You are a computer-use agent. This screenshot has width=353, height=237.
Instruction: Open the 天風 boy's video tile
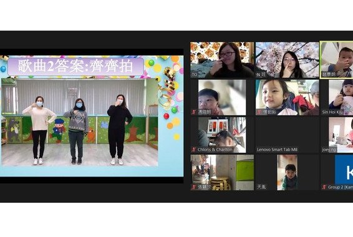(288, 172)
